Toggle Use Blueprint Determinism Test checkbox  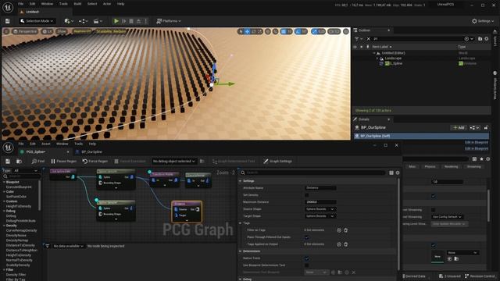[x=307, y=265]
